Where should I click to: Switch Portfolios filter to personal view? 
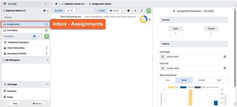pyautogui.click(x=35, y=36)
